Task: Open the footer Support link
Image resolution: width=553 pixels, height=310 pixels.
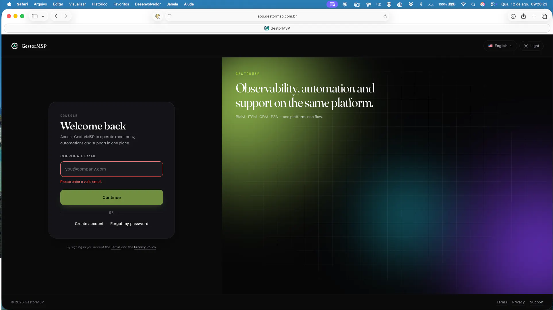Action: [537, 302]
